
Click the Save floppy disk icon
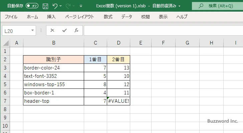pos(45,6)
